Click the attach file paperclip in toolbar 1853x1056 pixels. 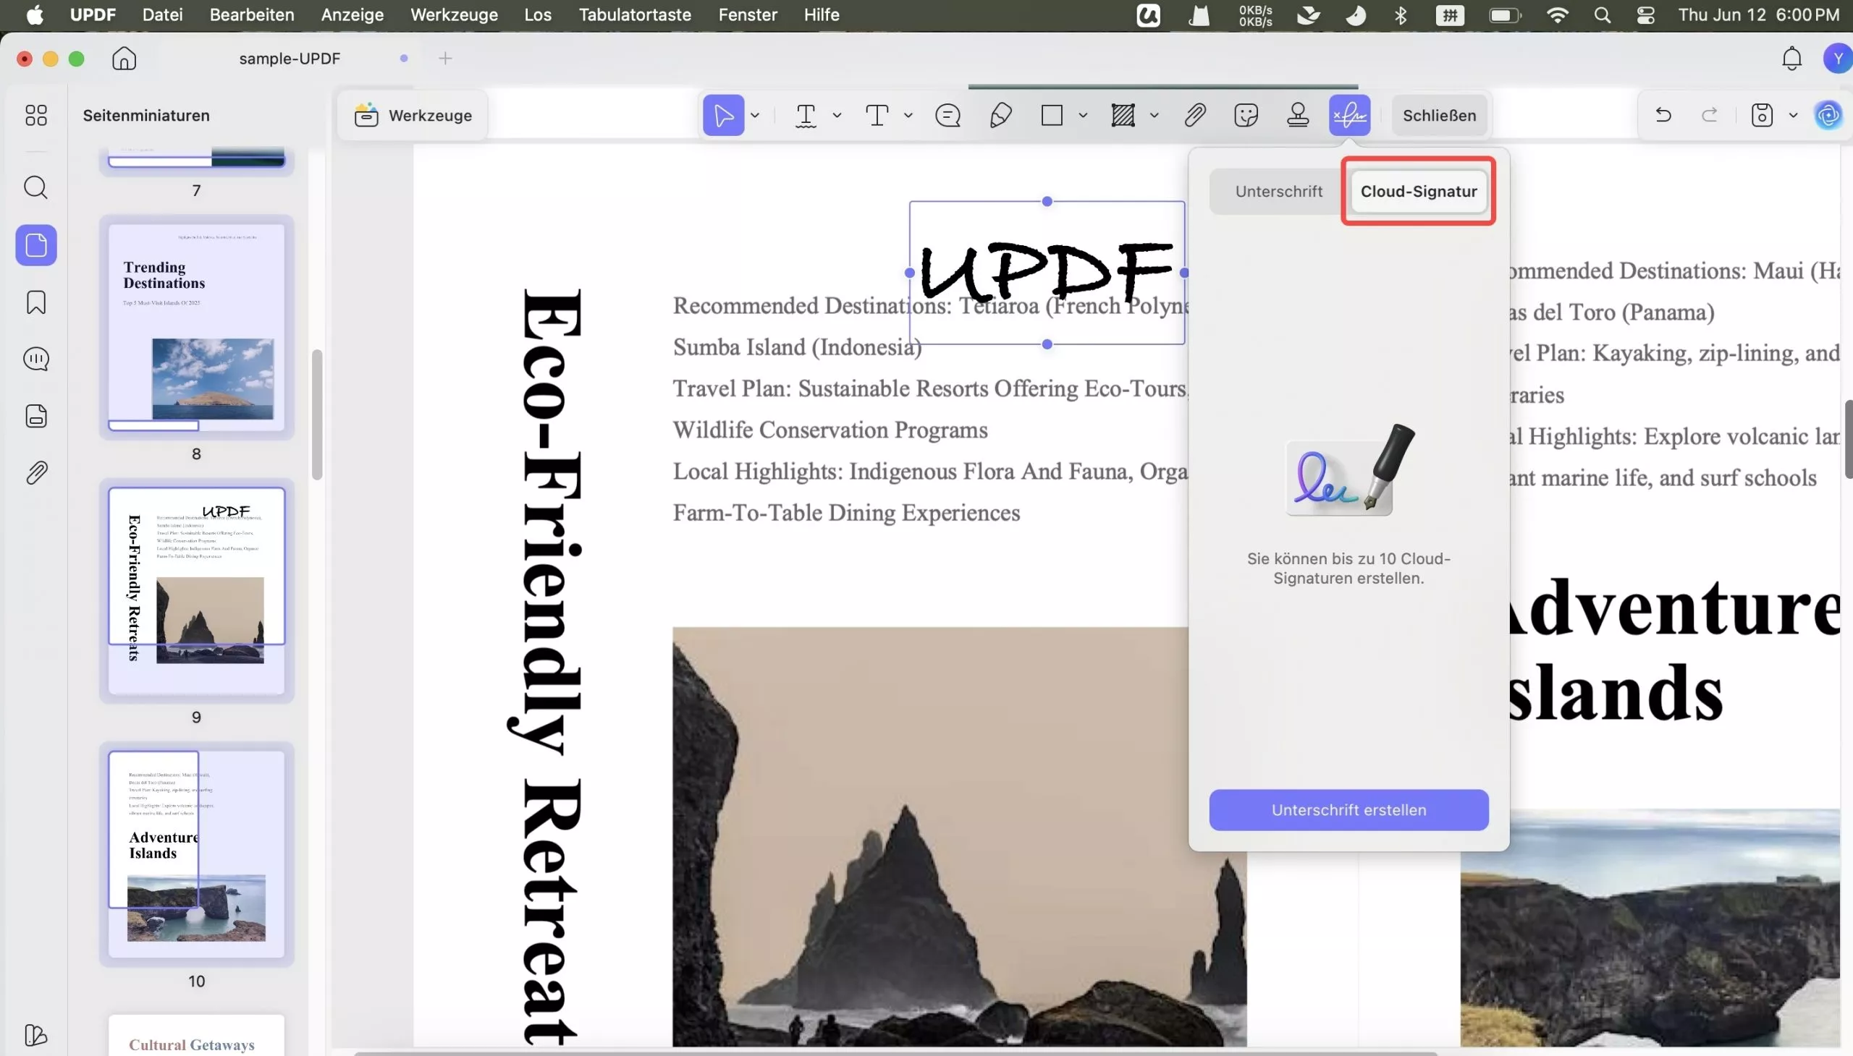click(1195, 115)
